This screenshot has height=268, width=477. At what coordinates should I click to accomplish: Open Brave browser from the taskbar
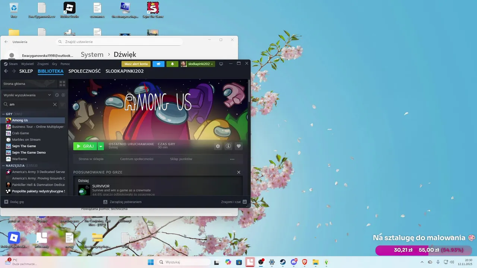(305, 262)
